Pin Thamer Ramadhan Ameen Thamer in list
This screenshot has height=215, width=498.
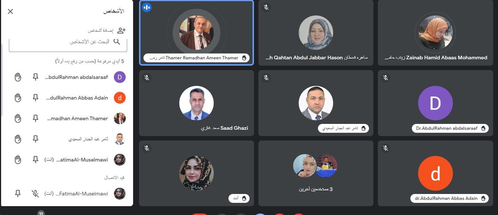tap(35, 118)
